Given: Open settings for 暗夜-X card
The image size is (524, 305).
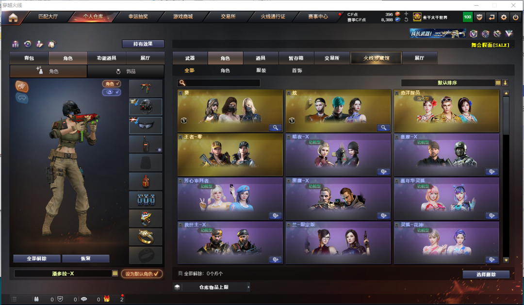Looking at the screenshot, I should tap(384, 172).
